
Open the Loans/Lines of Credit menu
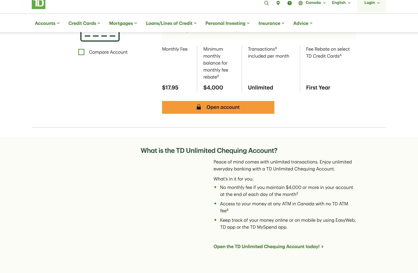pos(171,23)
